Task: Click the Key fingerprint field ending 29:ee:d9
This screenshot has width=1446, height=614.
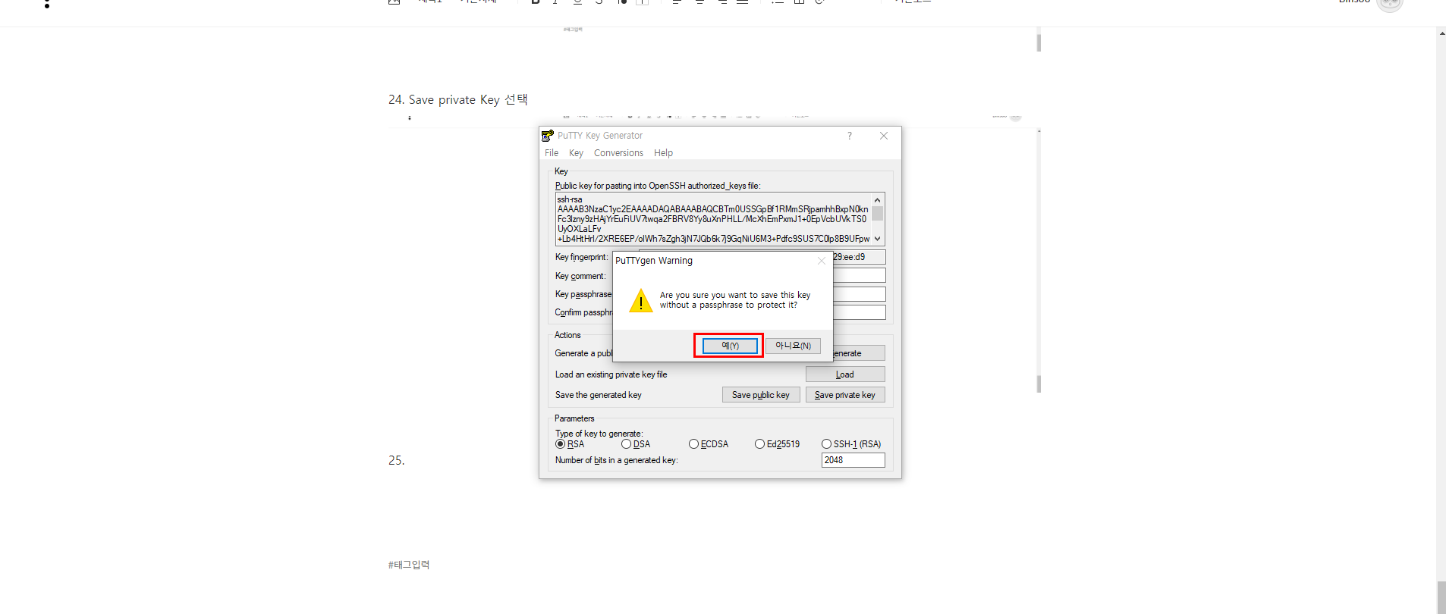Action: click(x=859, y=257)
